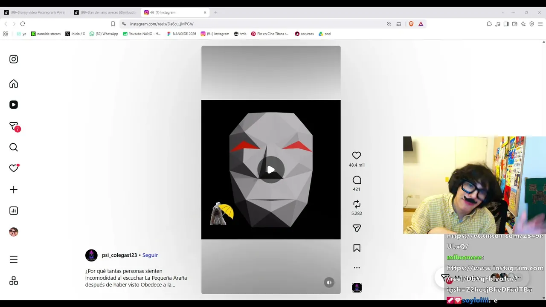546x307 pixels.
Task: Open the Meta apps grid icon
Action: pyautogui.click(x=14, y=281)
